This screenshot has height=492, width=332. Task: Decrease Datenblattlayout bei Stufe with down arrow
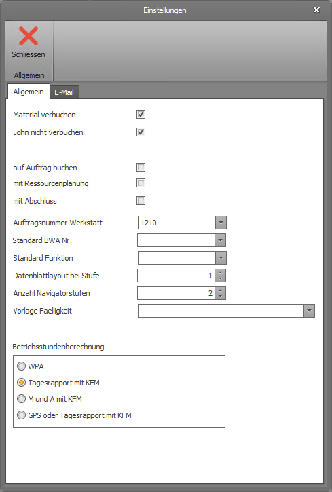coord(220,279)
